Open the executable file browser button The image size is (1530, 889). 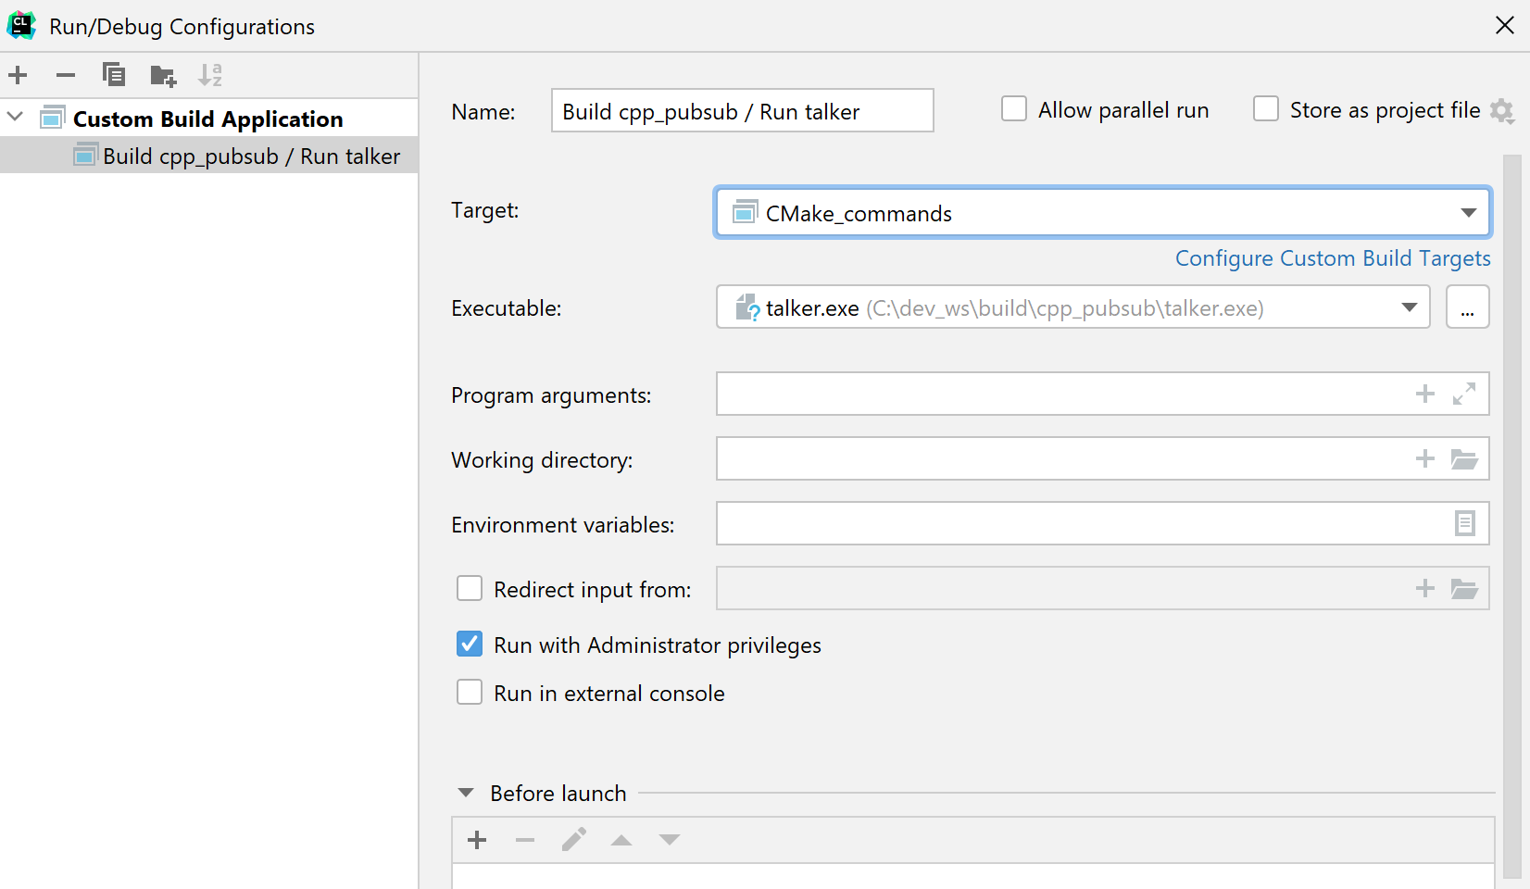[1468, 307]
